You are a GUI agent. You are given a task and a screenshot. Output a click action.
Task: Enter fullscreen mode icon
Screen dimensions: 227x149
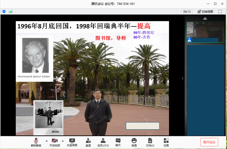pos(220,12)
